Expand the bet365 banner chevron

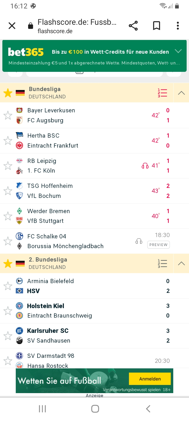[x=178, y=51]
